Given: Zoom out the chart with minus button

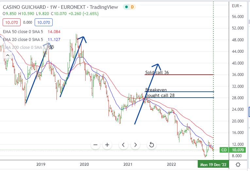Looking at the screenshot, I should pos(95,145).
